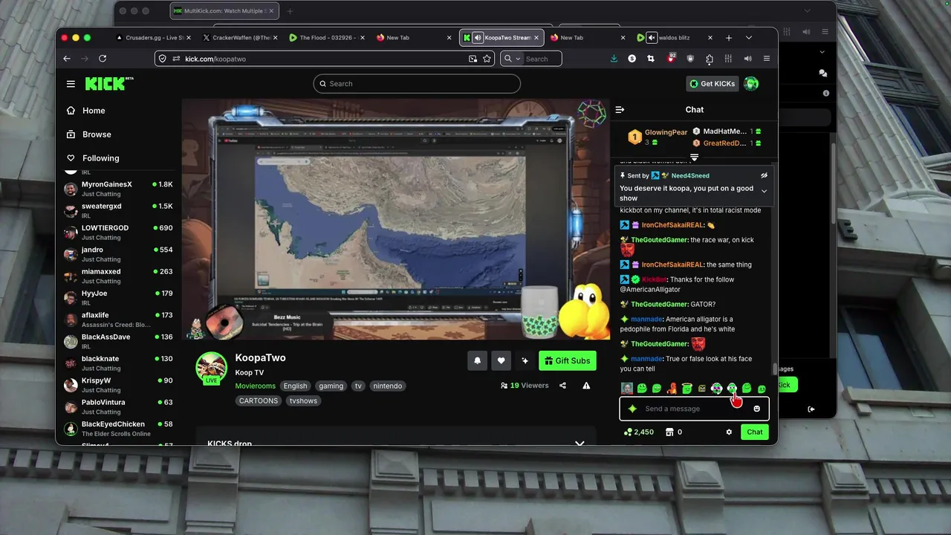Image resolution: width=951 pixels, height=535 pixels.
Task: Send message with green Chat button
Action: 755,432
